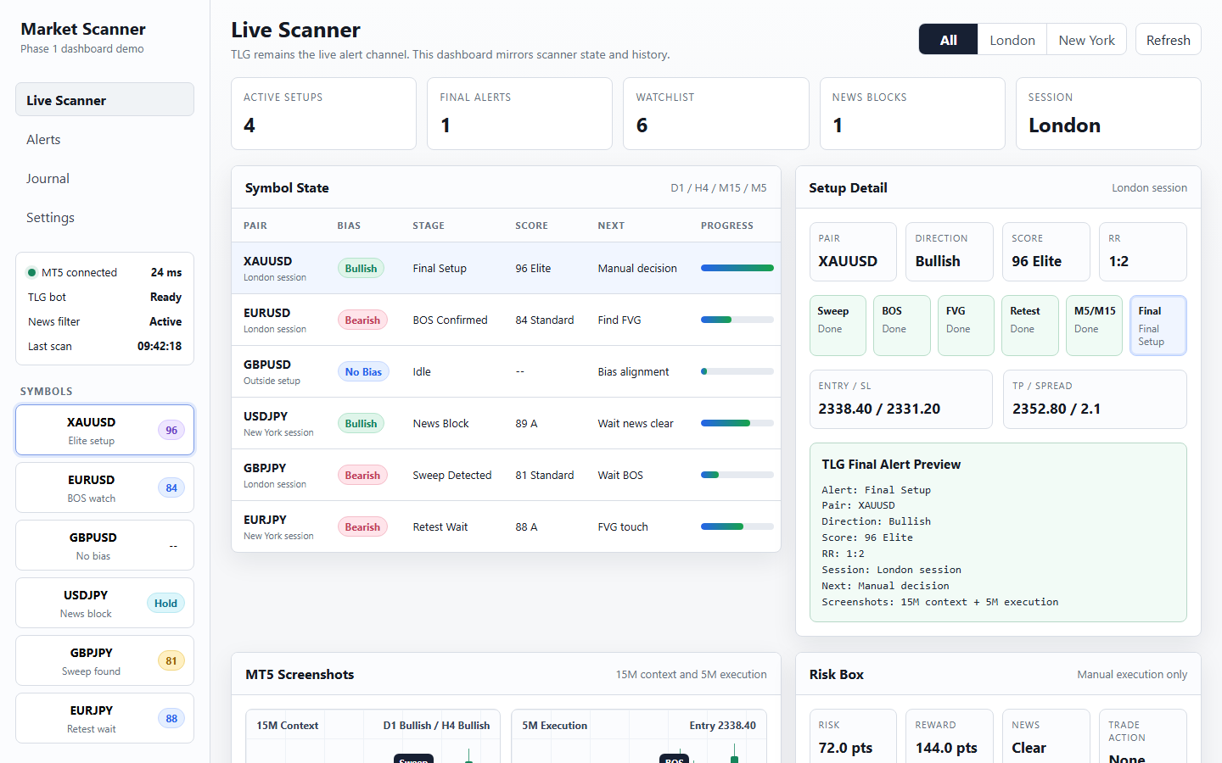Click the Final Setup stage step
This screenshot has width=1222, height=763.
click(1158, 326)
